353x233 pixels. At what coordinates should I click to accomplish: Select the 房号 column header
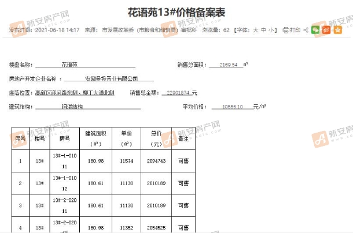tap(64, 138)
